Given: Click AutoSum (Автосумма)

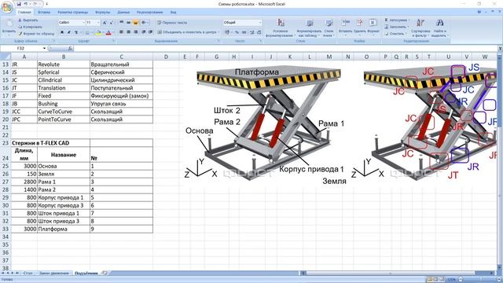Looking at the screenshot, I should [397, 20].
